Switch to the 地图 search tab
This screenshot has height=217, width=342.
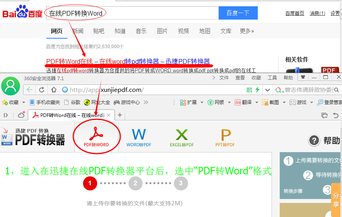[204, 31]
